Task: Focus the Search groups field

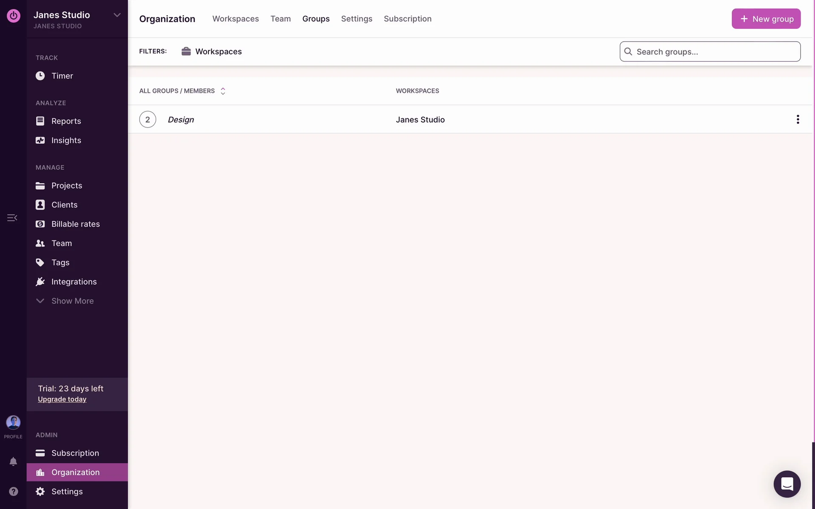Action: coord(715,52)
